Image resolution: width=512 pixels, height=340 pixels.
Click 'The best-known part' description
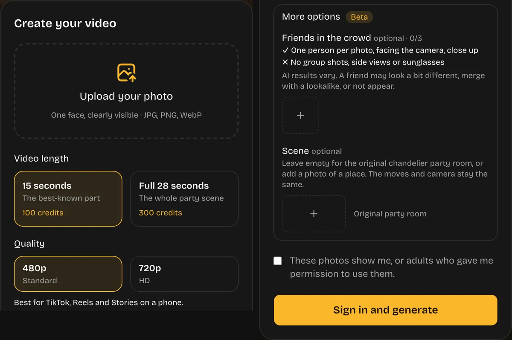pos(61,198)
